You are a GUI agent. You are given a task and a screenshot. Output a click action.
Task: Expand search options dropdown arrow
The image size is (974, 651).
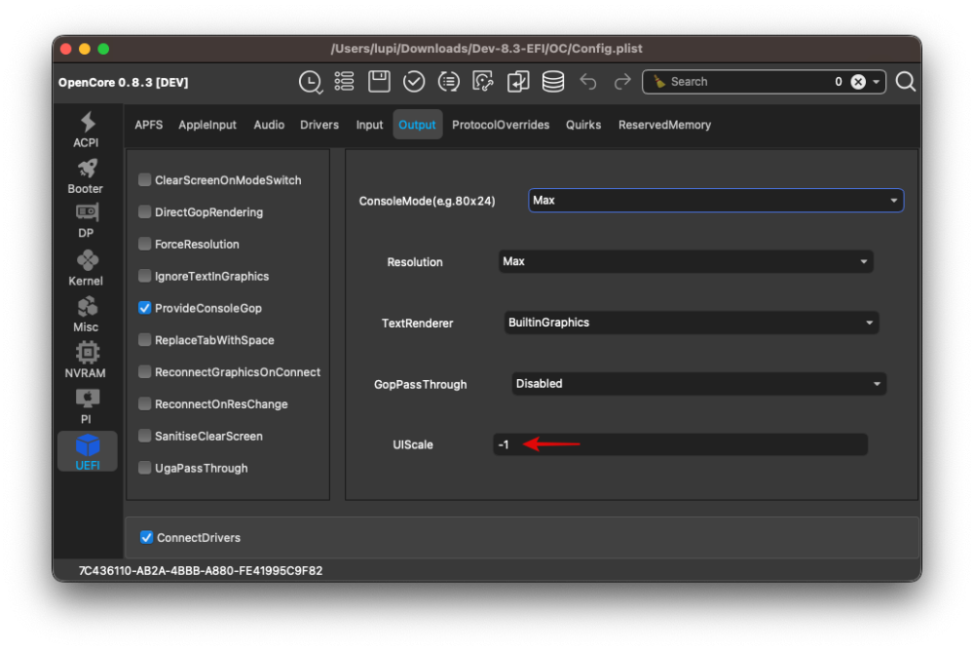click(x=876, y=82)
